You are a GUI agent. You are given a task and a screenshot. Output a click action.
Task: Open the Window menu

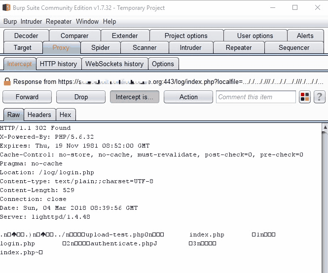point(87,21)
